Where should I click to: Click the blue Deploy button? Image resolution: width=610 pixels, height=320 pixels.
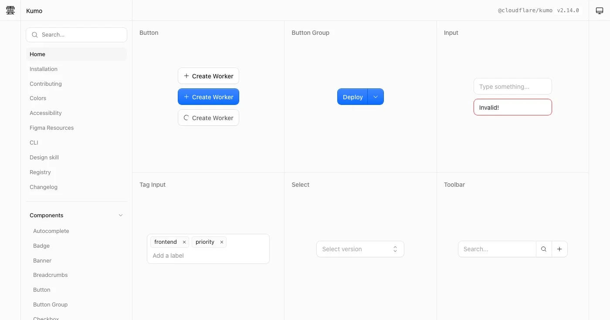coord(352,97)
